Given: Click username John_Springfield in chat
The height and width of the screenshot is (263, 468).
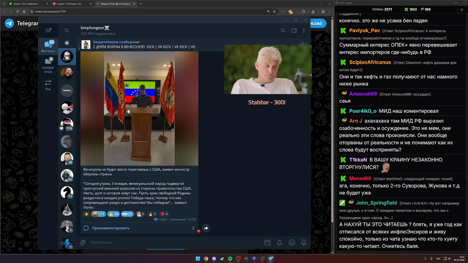Looking at the screenshot, I should 376,203.
